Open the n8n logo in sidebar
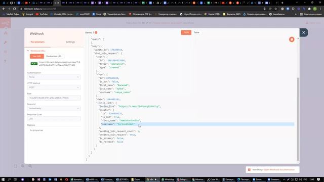The height and width of the screenshot is (182, 324). pyautogui.click(x=6, y=23)
